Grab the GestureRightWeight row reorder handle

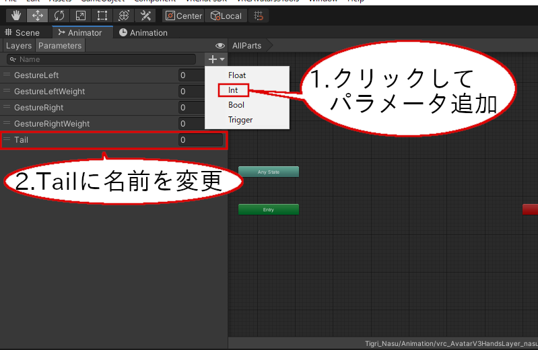pyautogui.click(x=7, y=123)
